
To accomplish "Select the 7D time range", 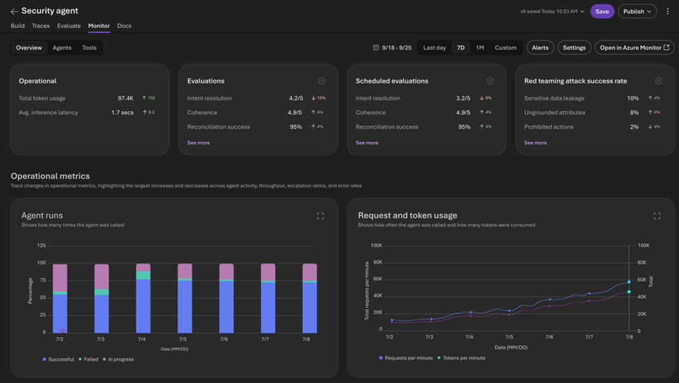I will coord(461,47).
